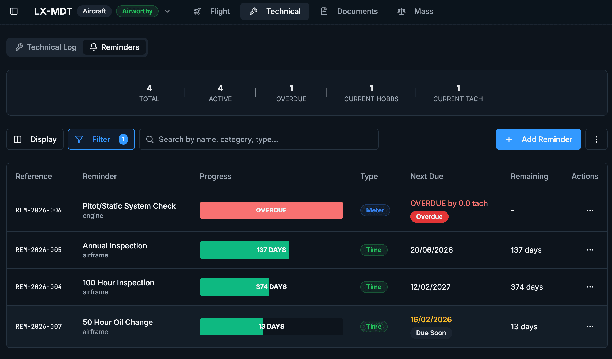The height and width of the screenshot is (359, 612).
Task: Open the vertical kebab menu beside Add Reminder
Action: [596, 139]
